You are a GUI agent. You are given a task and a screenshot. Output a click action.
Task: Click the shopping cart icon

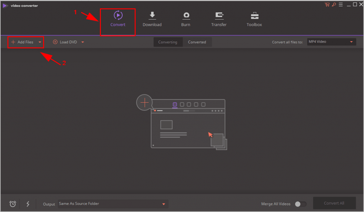327,4
